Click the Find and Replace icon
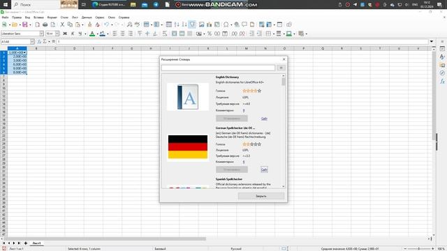Screen dimensions: 447x251 click(x=129, y=24)
